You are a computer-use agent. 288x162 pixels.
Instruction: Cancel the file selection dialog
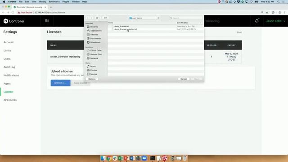[x=184, y=79]
